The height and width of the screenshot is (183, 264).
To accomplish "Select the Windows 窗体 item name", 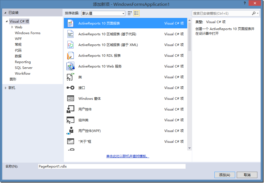I will click(x=89, y=99).
